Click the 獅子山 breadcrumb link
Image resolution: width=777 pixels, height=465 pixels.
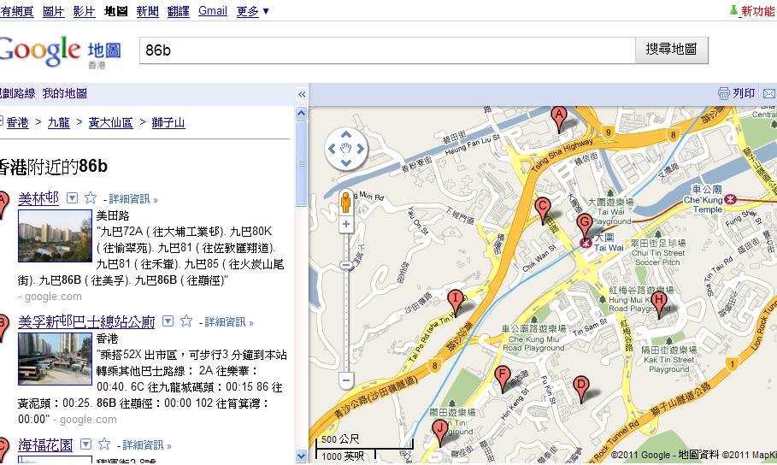tap(168, 122)
